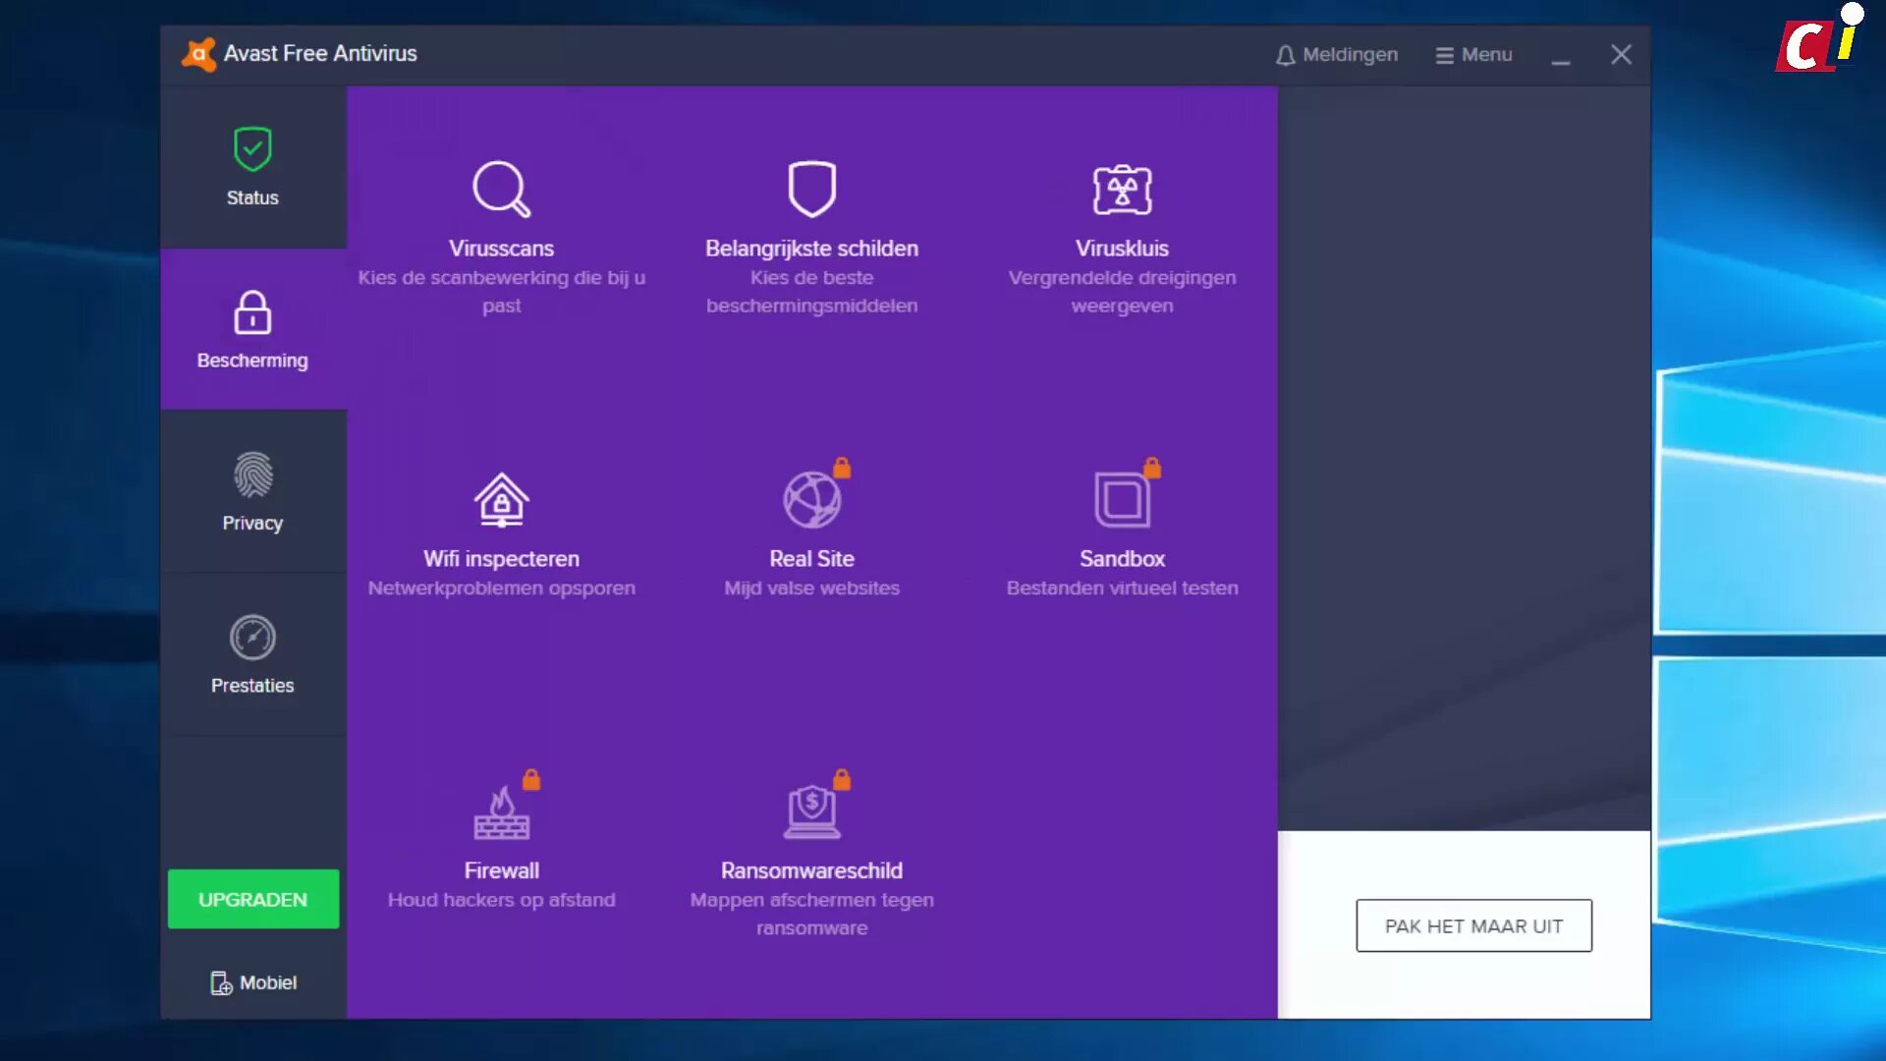Launch Wifi inspecteren house icon
Image resolution: width=1886 pixels, height=1061 pixels.
tap(501, 499)
